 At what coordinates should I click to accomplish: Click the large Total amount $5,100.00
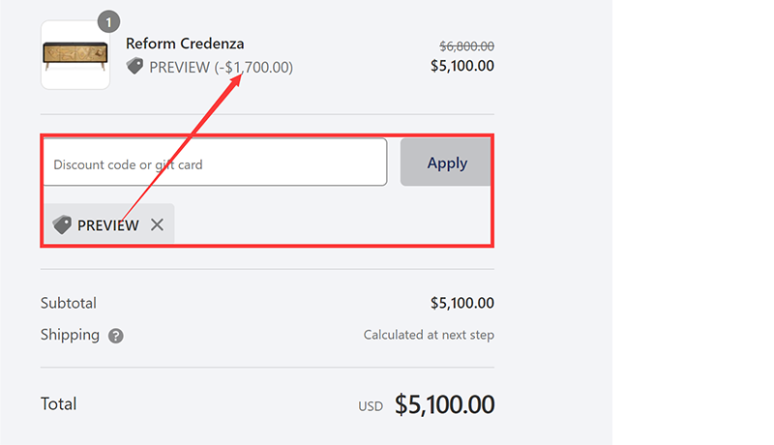pos(444,404)
